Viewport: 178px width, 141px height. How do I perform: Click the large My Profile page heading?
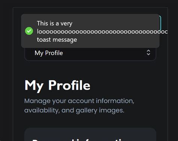coord(57,85)
